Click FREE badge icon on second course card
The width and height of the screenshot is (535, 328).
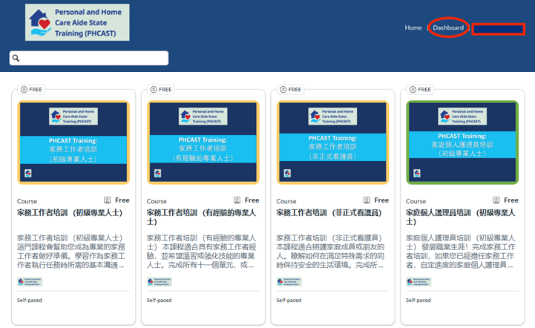[152, 89]
